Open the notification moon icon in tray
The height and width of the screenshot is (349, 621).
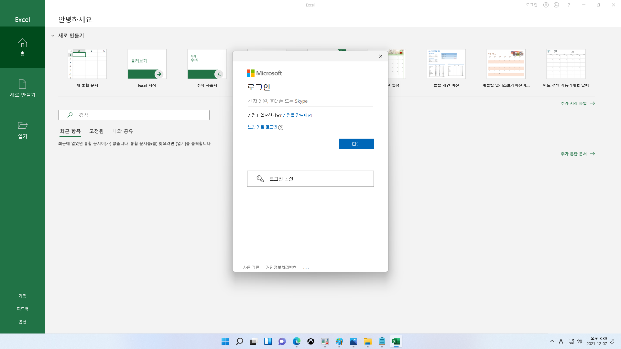612,341
